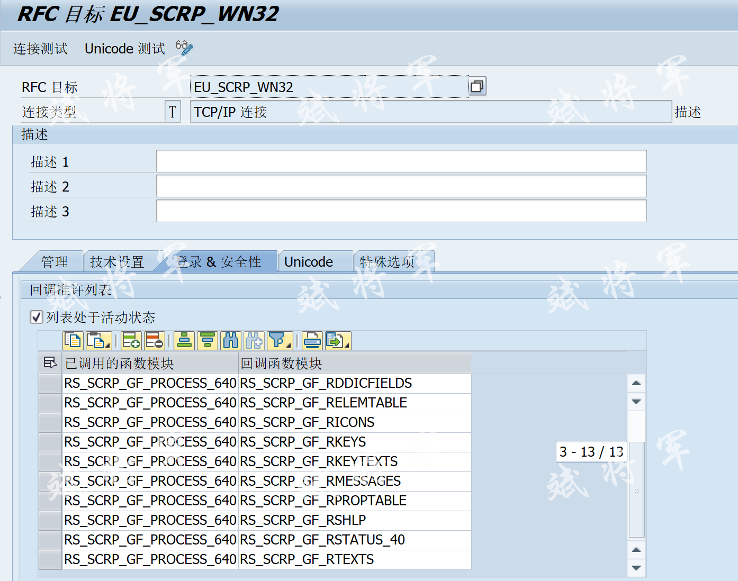
Task: Click the binoculars find icon
Action: [x=231, y=341]
